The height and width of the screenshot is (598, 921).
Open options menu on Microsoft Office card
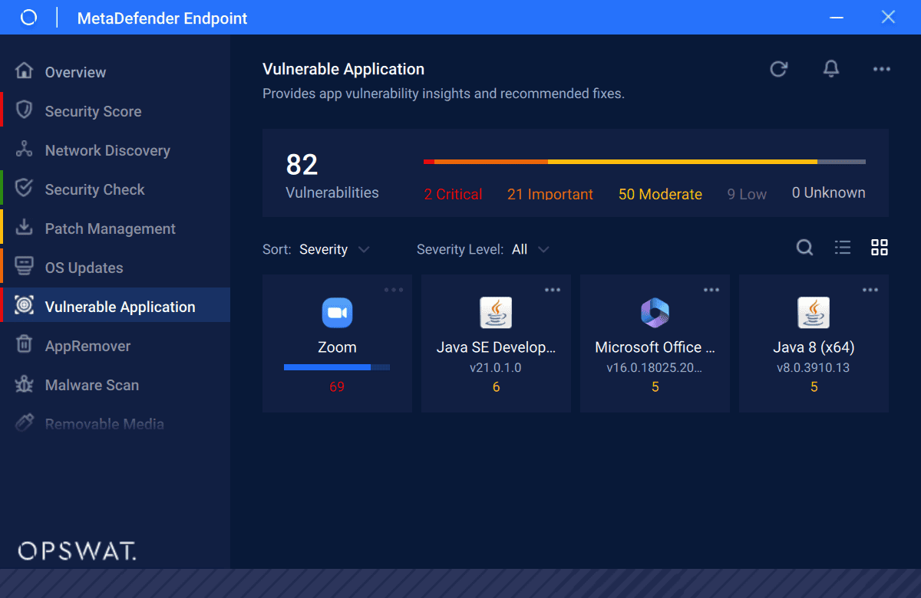coord(711,290)
